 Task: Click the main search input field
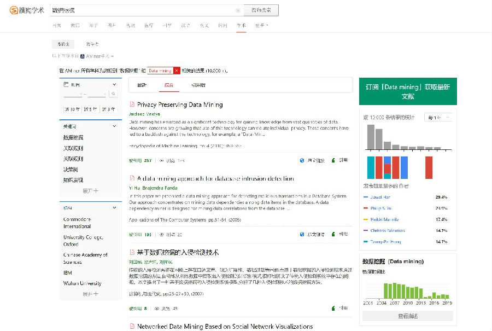click(x=142, y=10)
